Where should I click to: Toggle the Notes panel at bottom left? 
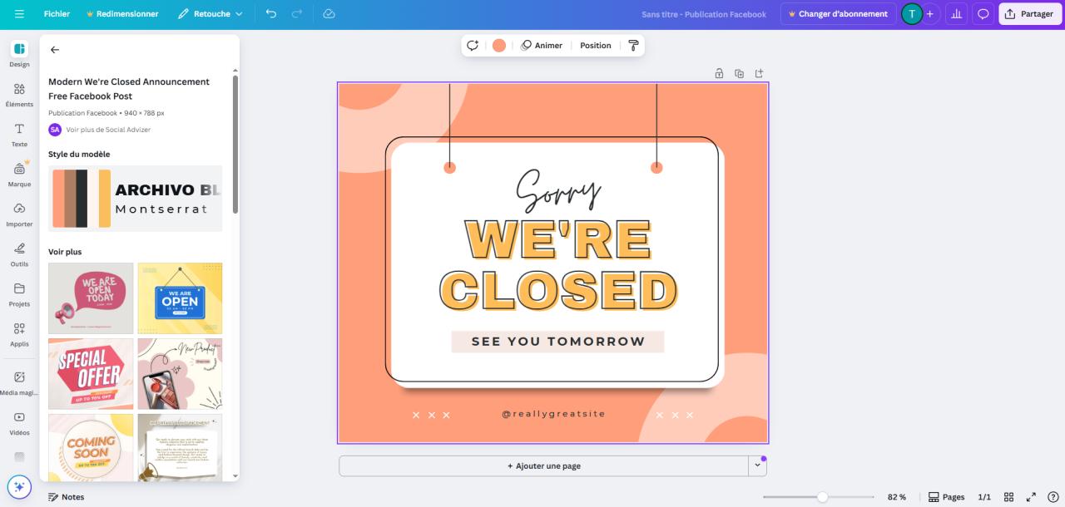(x=67, y=497)
